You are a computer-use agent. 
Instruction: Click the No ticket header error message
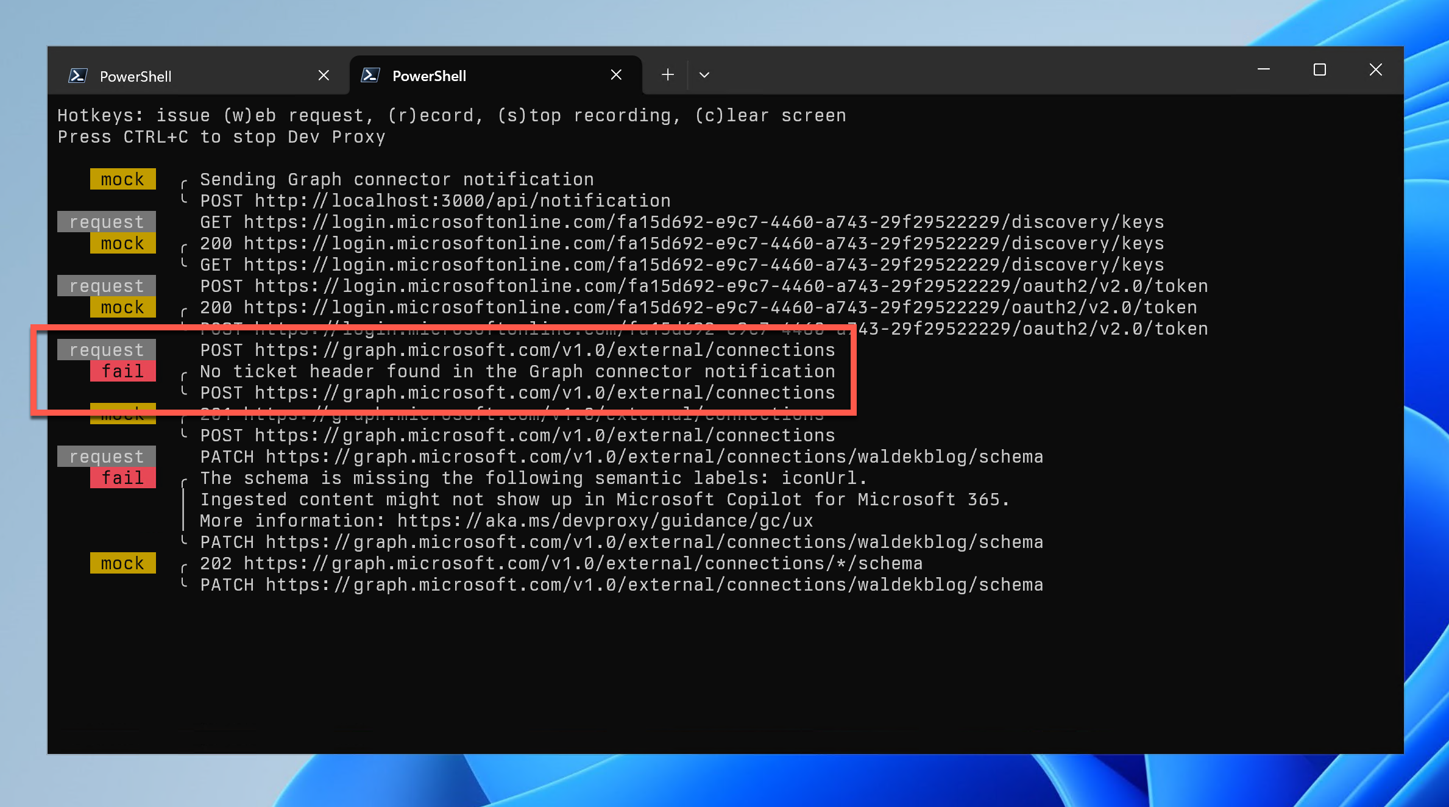(x=518, y=371)
